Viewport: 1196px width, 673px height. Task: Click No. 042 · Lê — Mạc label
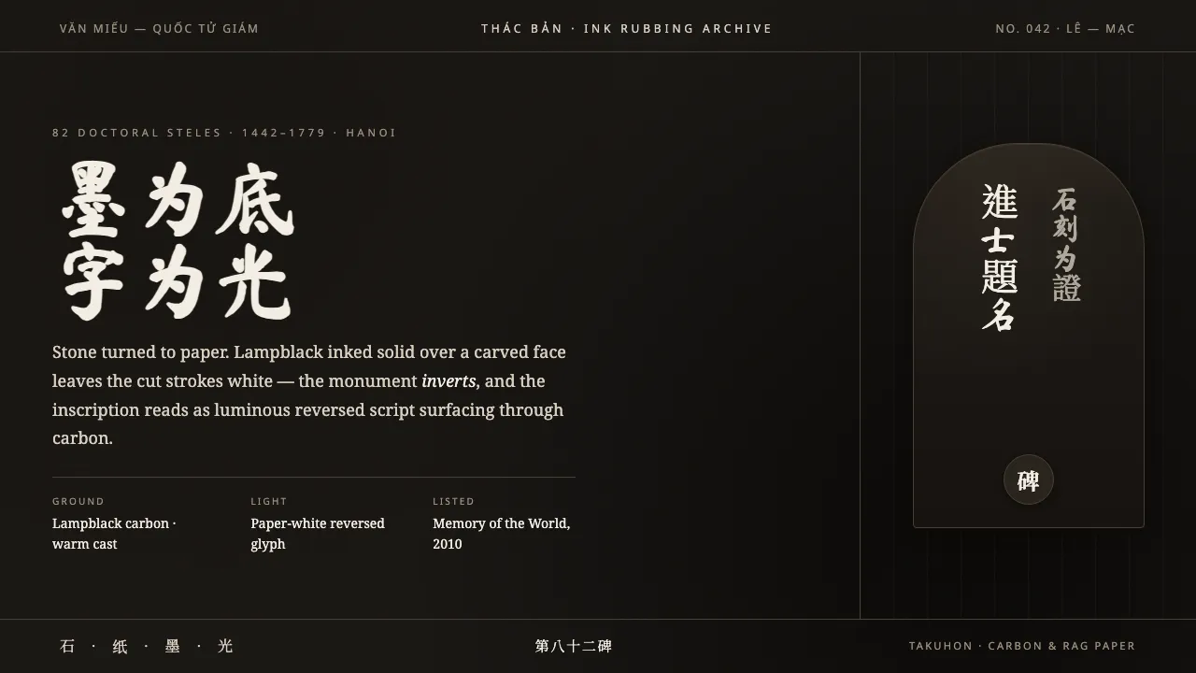pyautogui.click(x=1065, y=29)
